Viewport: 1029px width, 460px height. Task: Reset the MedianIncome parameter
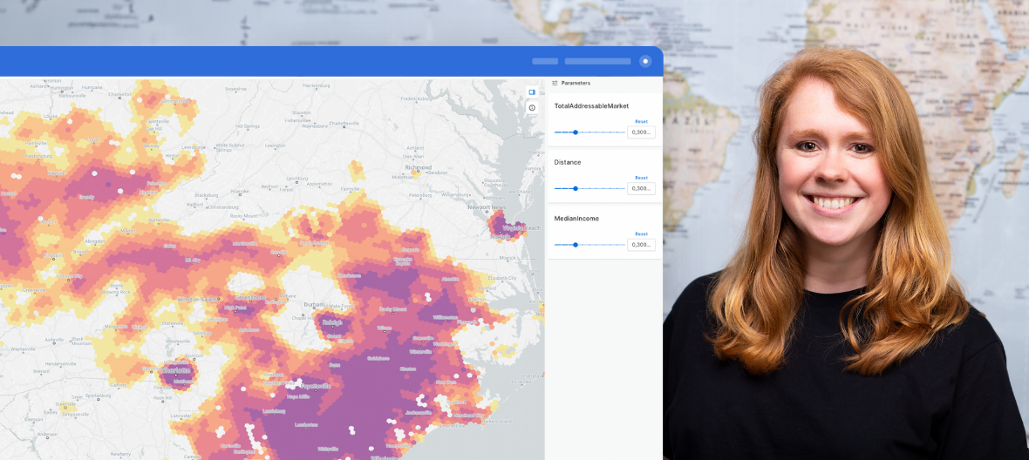tap(641, 234)
